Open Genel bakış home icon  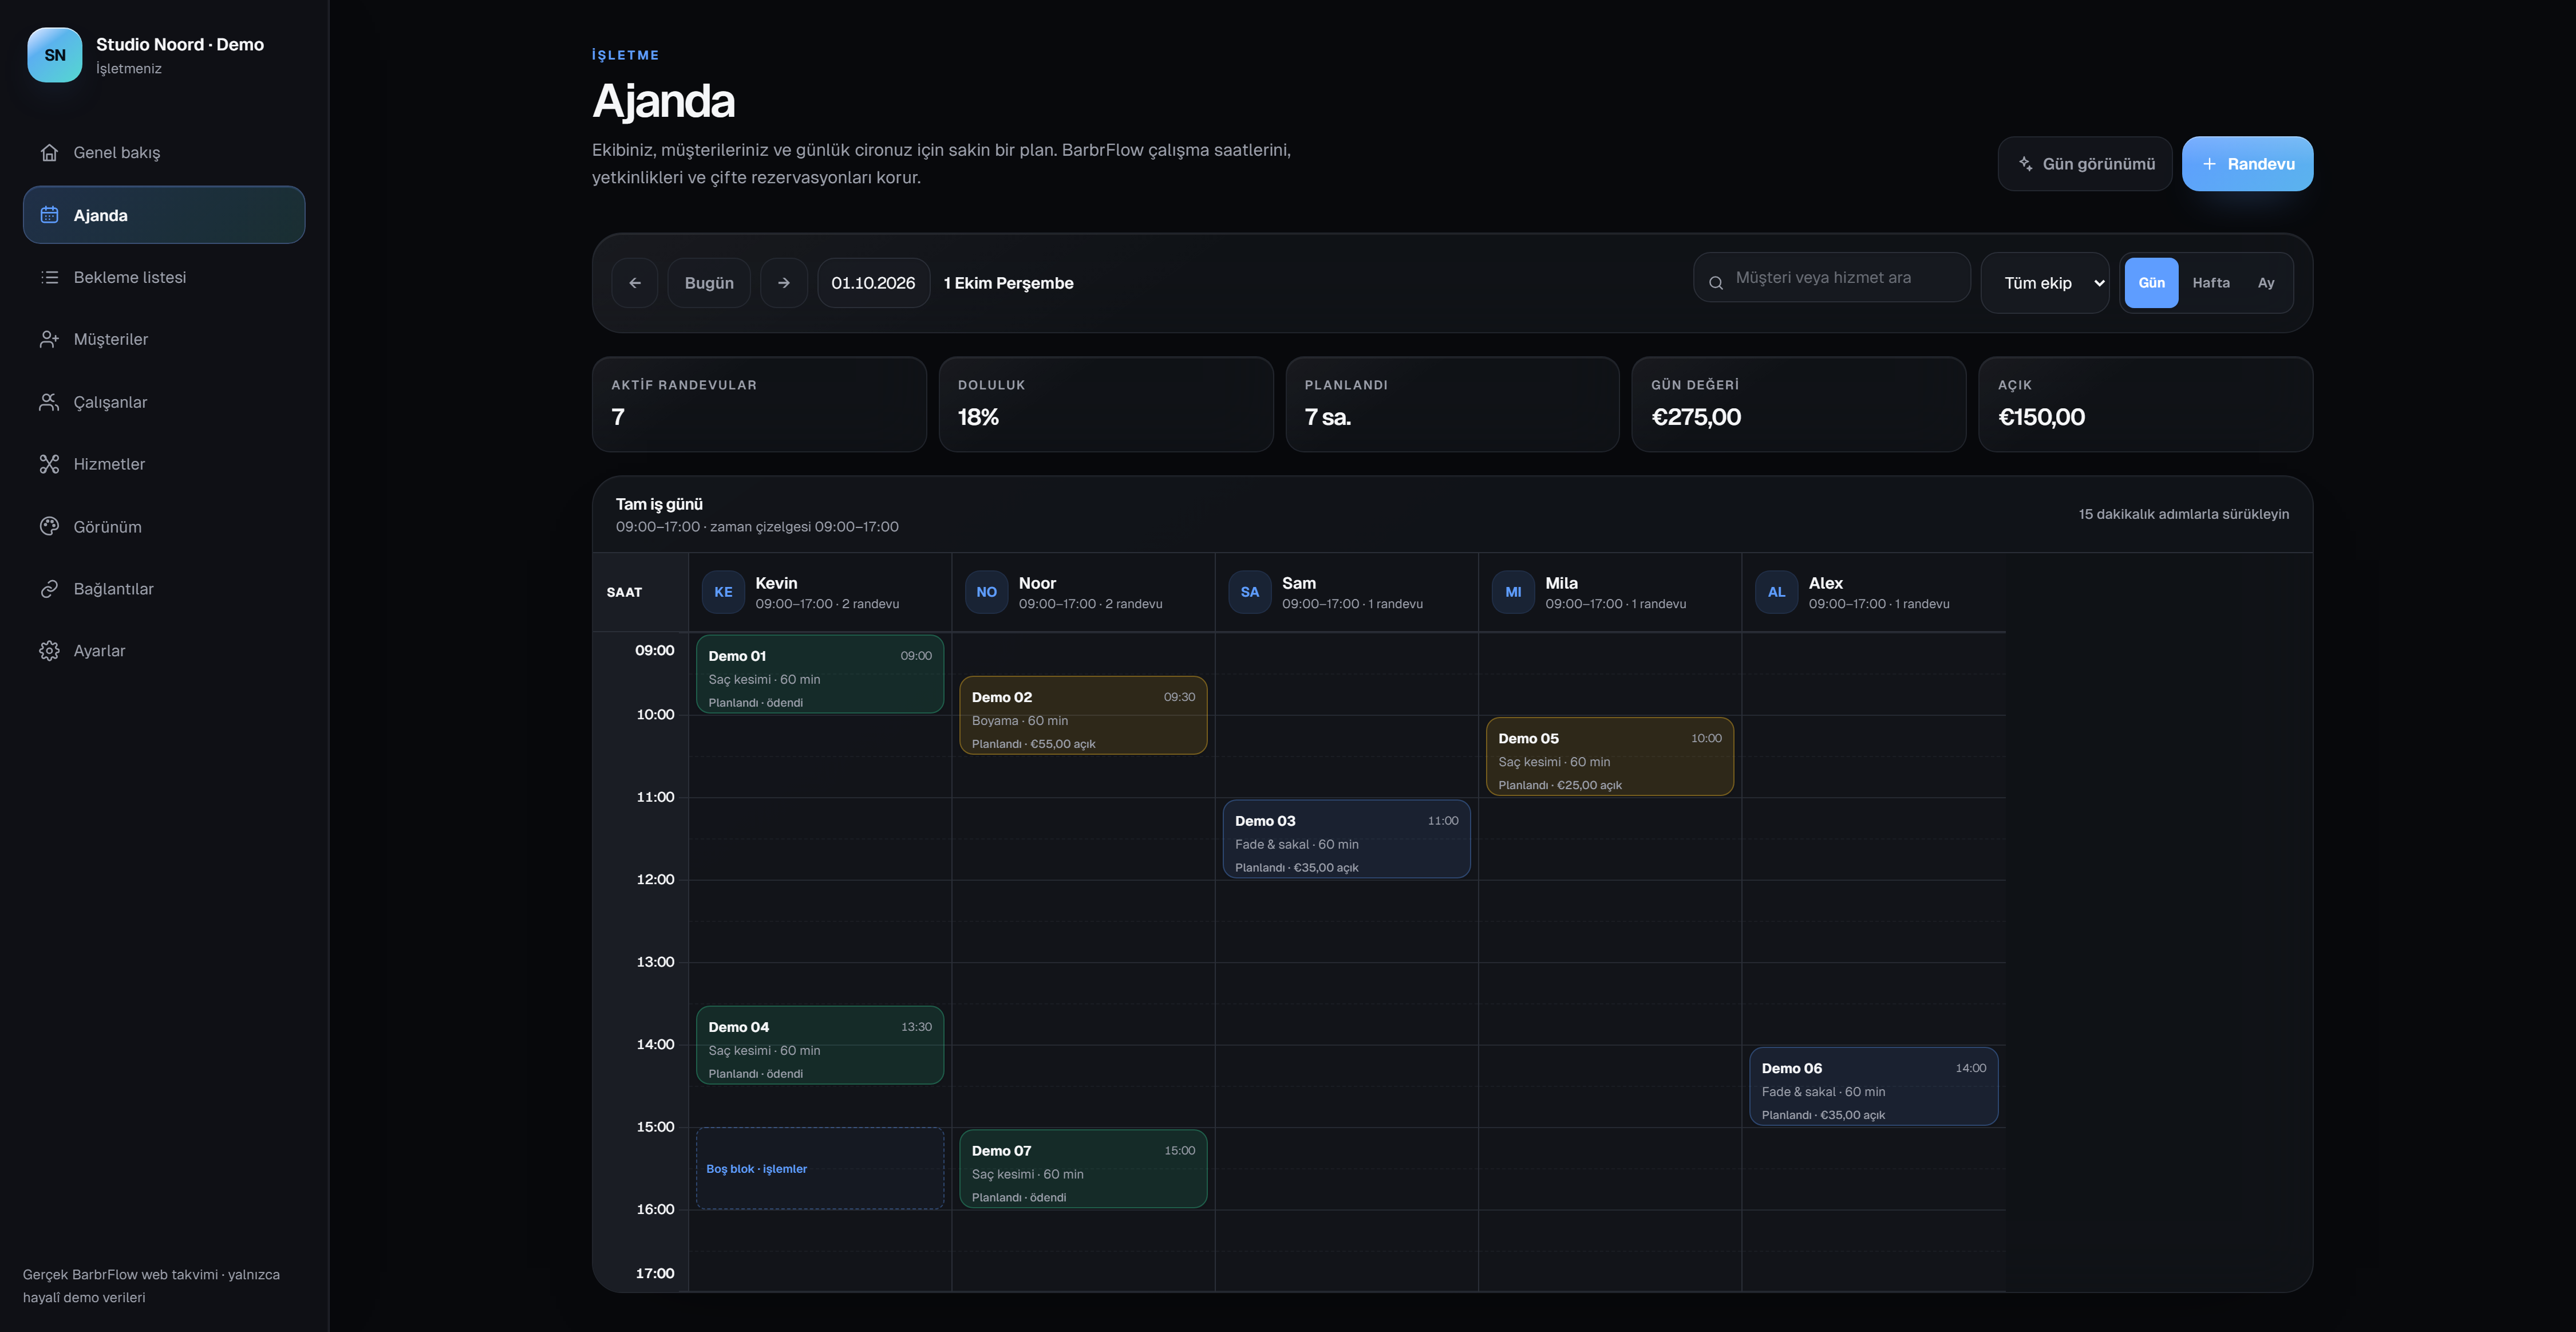pos(49,152)
